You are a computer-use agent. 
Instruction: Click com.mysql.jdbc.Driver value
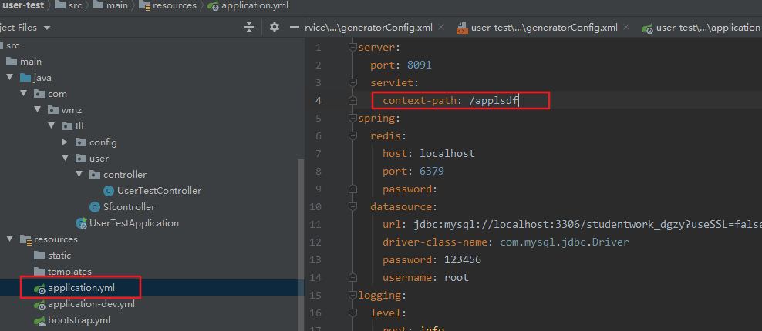pyautogui.click(x=565, y=242)
